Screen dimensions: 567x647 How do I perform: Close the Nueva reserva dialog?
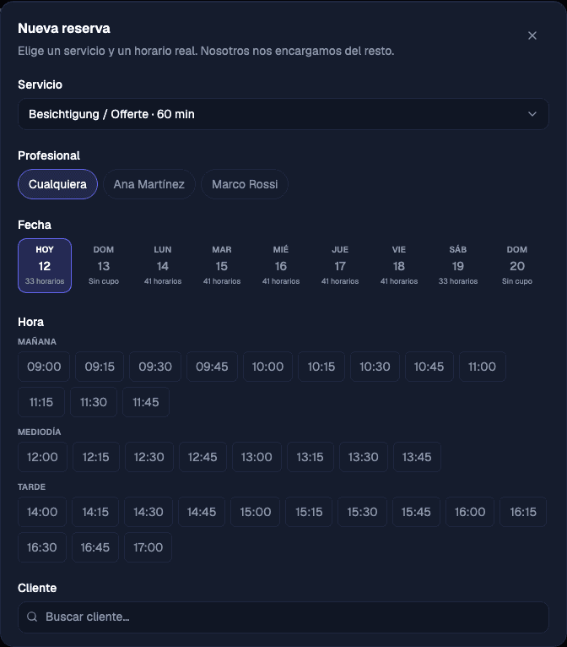click(x=532, y=35)
